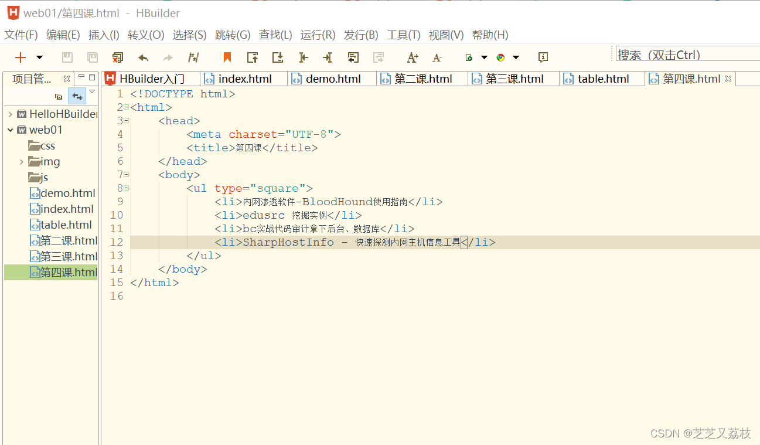760x445 pixels.
Task: Click the red plus New button
Action: pyautogui.click(x=21, y=57)
